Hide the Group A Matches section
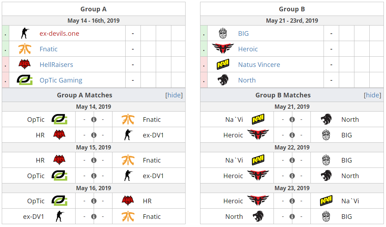The height and width of the screenshot is (227, 386). point(174,95)
